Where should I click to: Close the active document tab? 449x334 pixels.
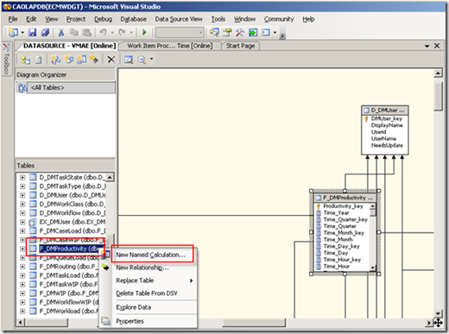pyautogui.click(x=437, y=46)
